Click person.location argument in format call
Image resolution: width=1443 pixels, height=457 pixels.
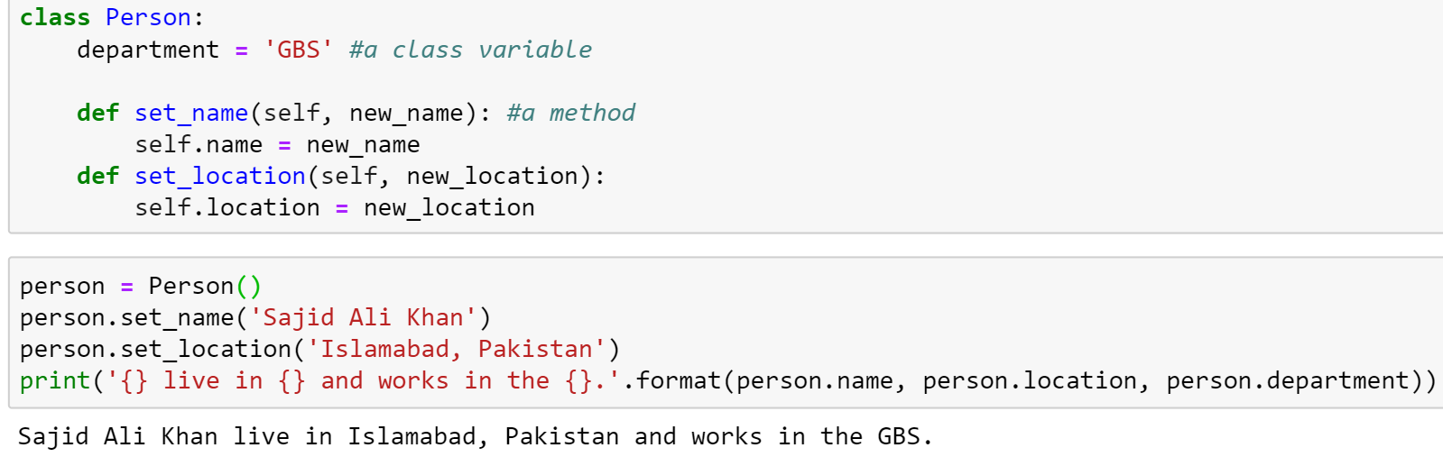[x=1029, y=380]
